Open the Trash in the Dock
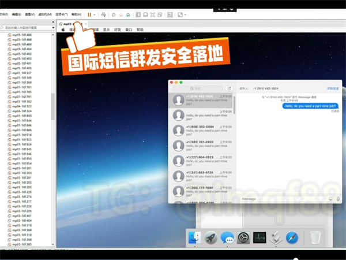The width and height of the screenshot is (346, 260). pyautogui.click(x=315, y=237)
